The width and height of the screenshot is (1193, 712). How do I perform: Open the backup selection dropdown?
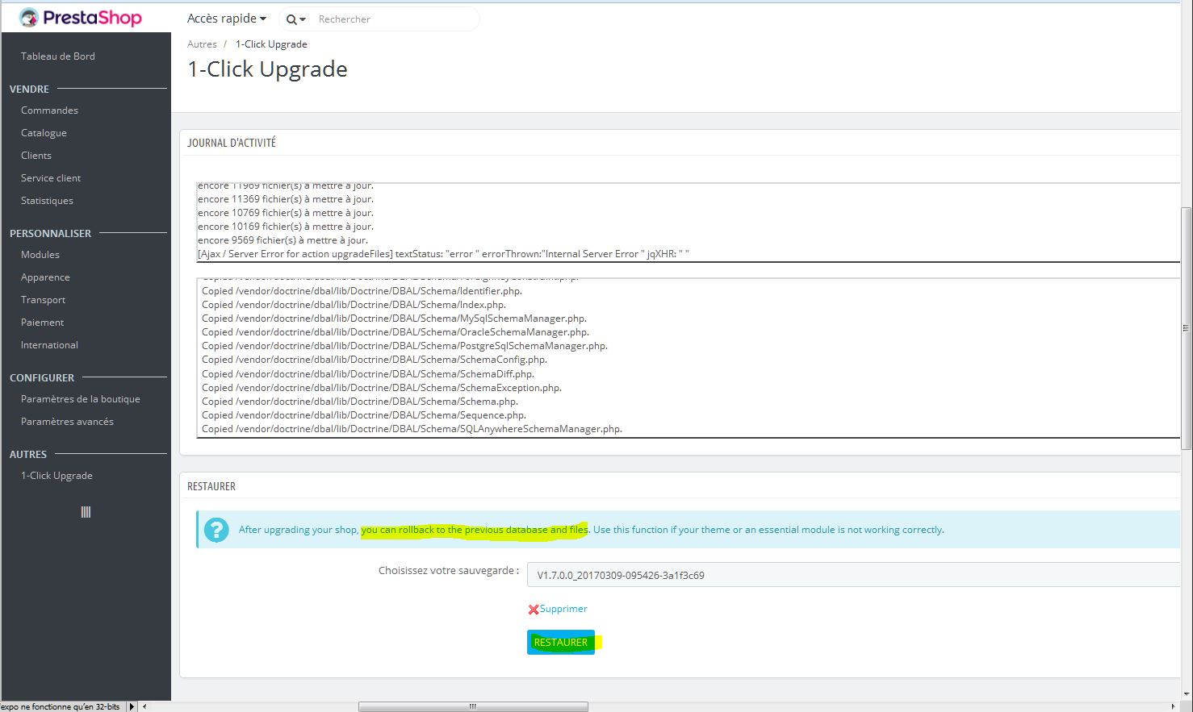click(852, 575)
